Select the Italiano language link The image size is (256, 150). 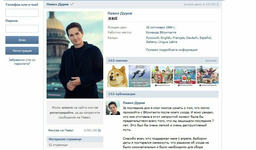(151, 42)
